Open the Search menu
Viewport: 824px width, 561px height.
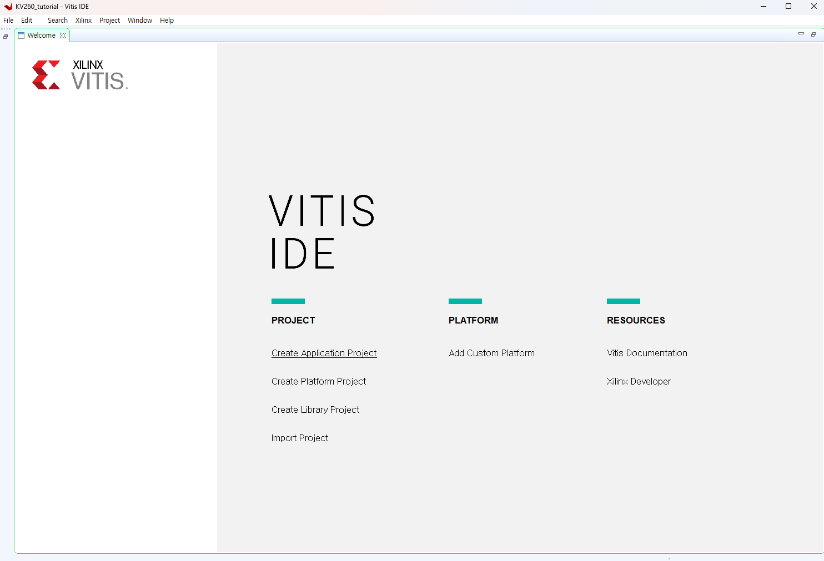click(58, 21)
